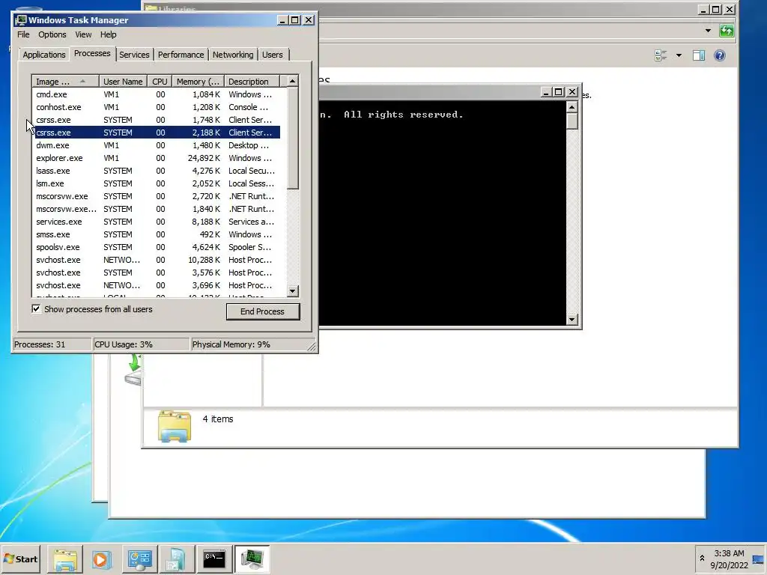
Task: Select the csrss.exe row using 1,748 K
Action: coord(157,120)
